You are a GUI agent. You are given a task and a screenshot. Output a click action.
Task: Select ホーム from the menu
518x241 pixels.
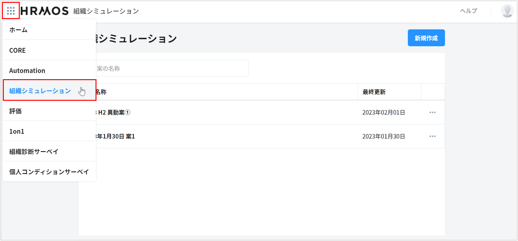pos(18,30)
